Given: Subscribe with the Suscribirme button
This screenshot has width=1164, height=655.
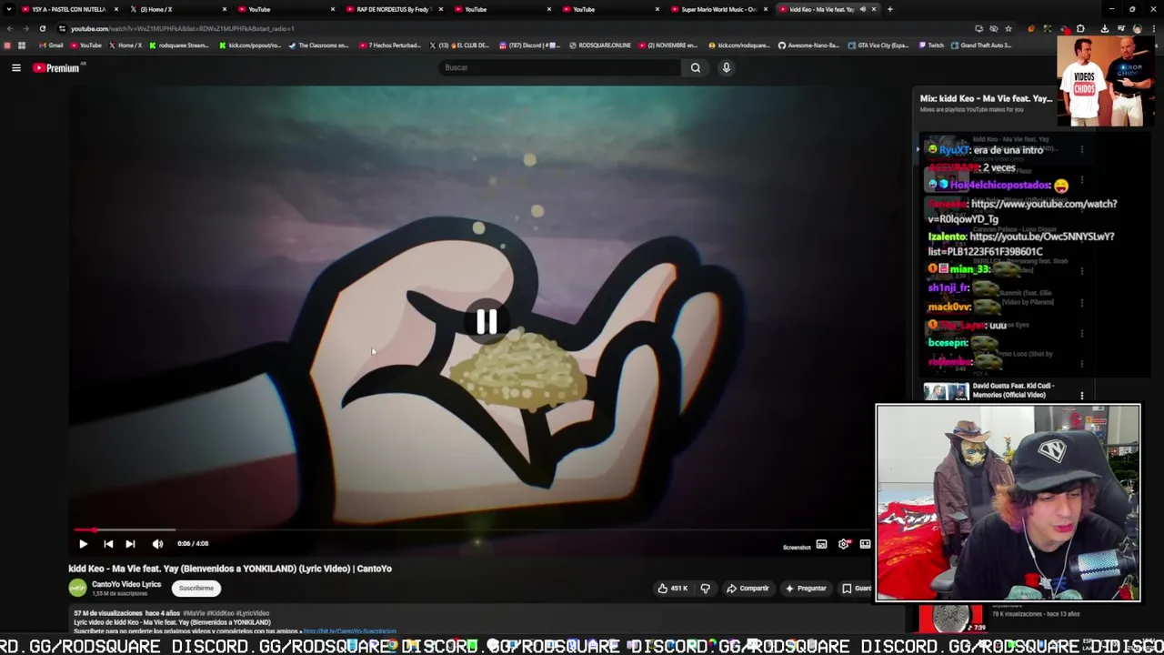Looking at the screenshot, I should [196, 588].
